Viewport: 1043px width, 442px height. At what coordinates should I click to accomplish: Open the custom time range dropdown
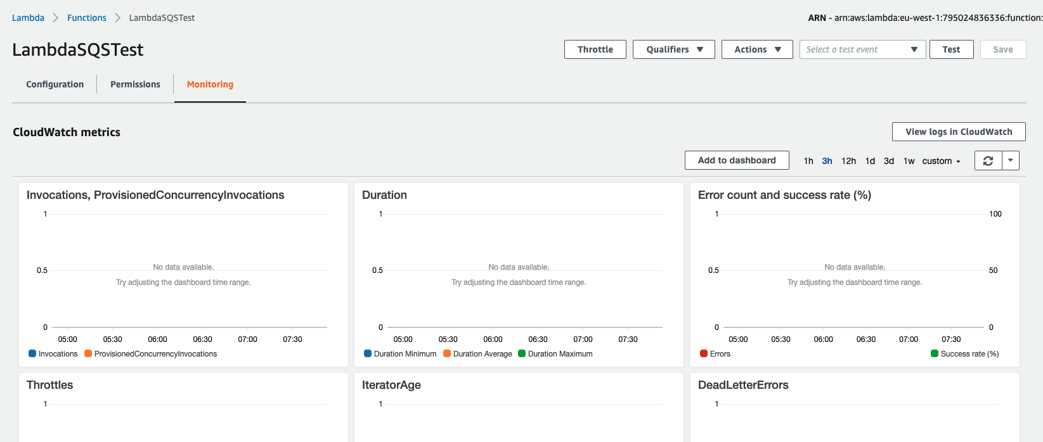[941, 161]
